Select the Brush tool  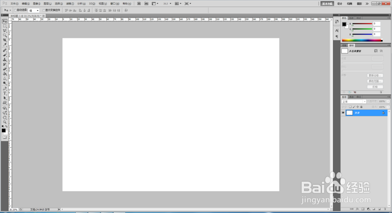[x=5, y=55]
